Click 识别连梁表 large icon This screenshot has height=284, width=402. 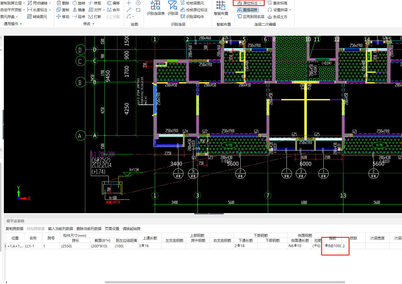(156, 8)
